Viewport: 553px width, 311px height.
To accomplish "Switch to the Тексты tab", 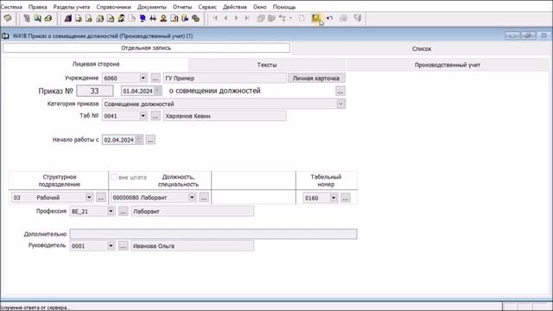I will pyautogui.click(x=267, y=65).
